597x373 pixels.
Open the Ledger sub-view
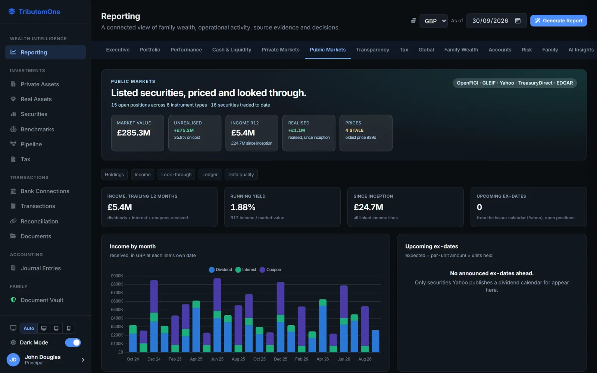(x=210, y=175)
